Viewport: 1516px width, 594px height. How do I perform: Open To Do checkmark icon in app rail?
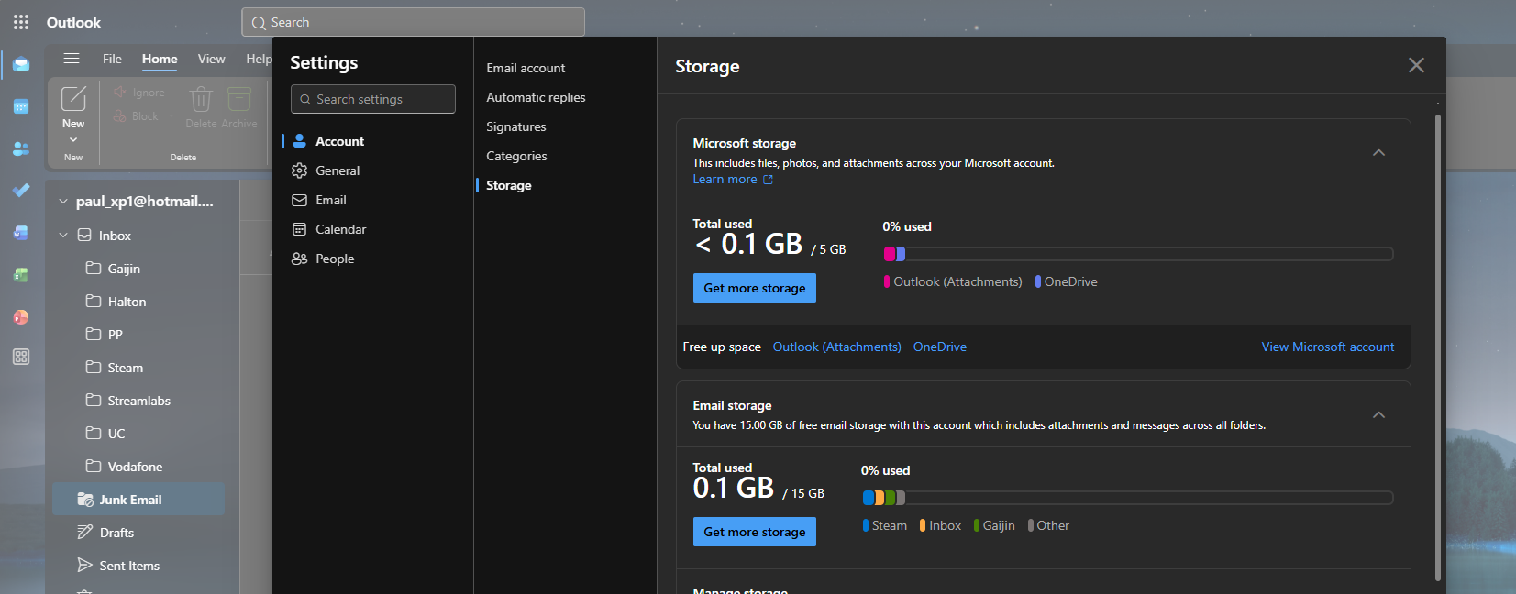[21, 191]
